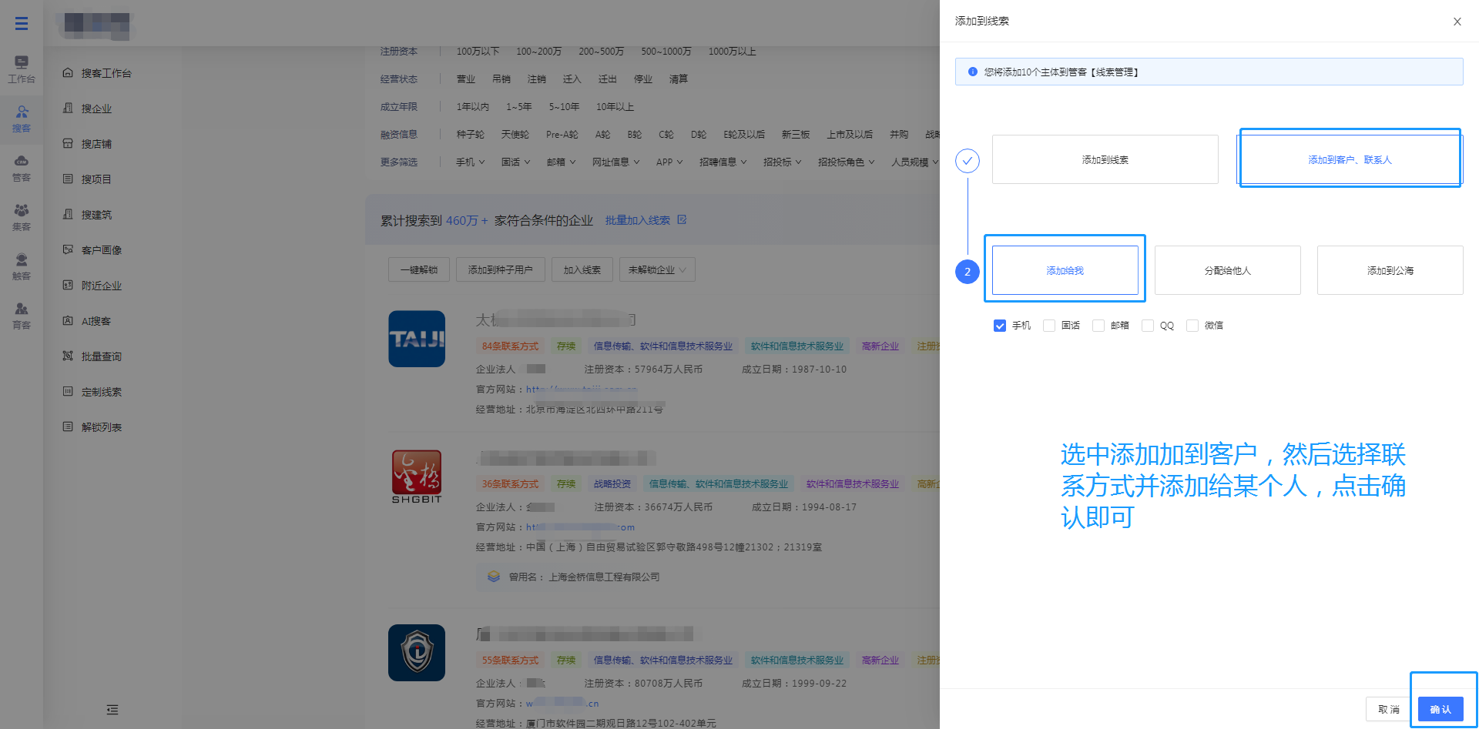Filter by 1000万以上 registered capital
The image size is (1479, 729).
732,52
